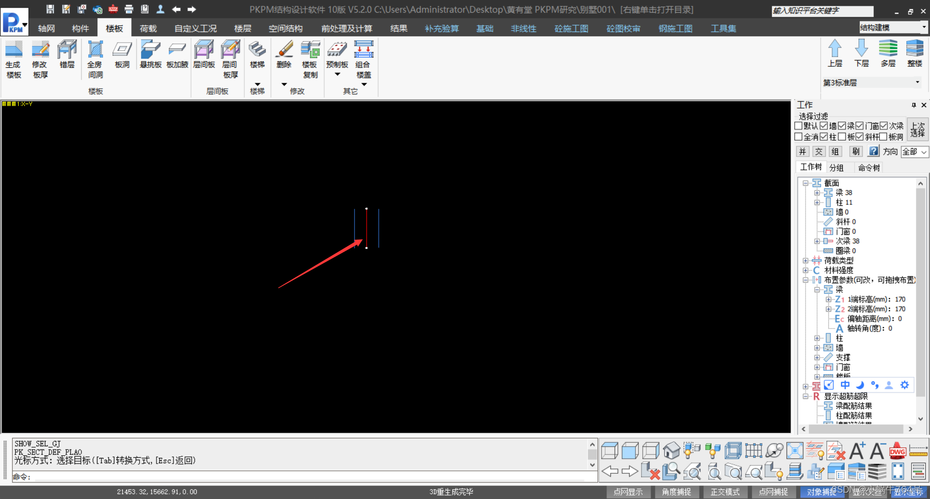Expand the 梁 38 tree node

[817, 193]
